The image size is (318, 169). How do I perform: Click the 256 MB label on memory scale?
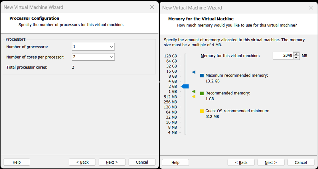coord(170,102)
